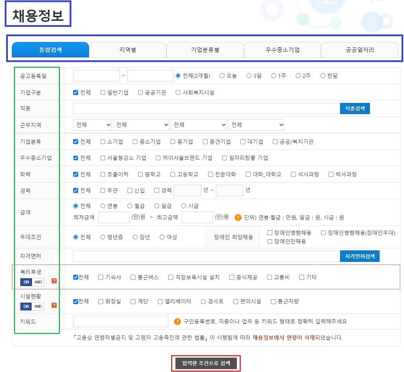
Task: Check the 사회복지시설 checkbox
Action: 178,93
